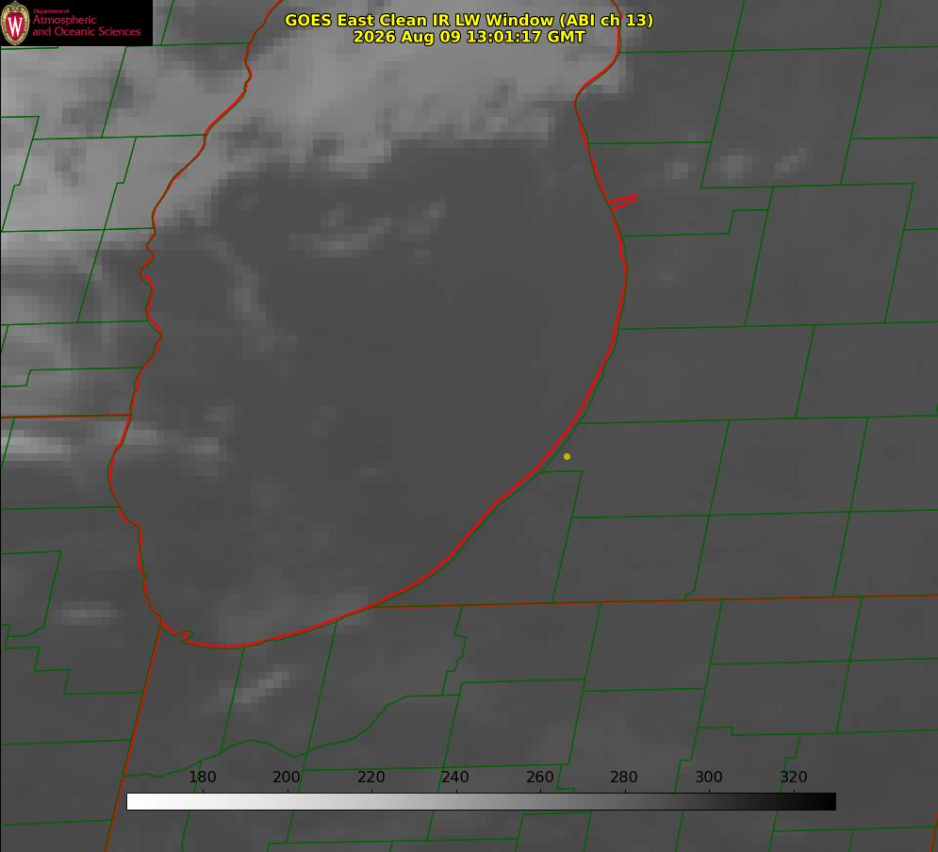
Task: Select the 2026 Aug 09 date text
Action: tap(407, 37)
